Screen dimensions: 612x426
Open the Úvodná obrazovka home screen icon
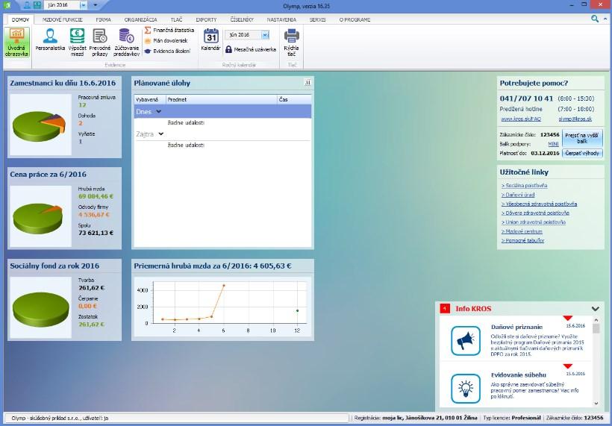[17, 42]
